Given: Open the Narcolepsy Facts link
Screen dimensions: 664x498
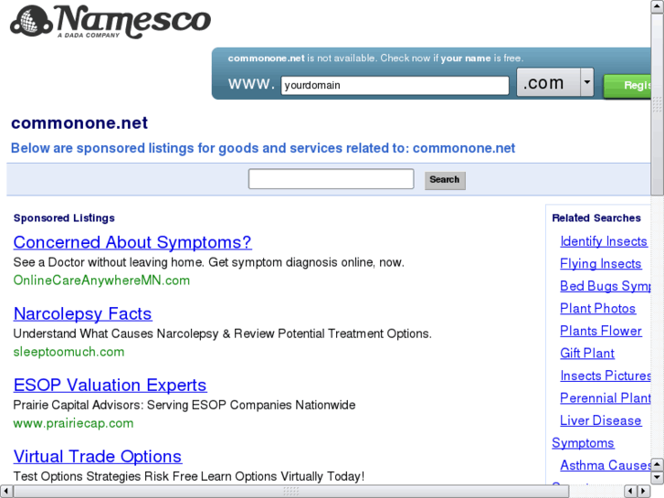Looking at the screenshot, I should click(82, 314).
